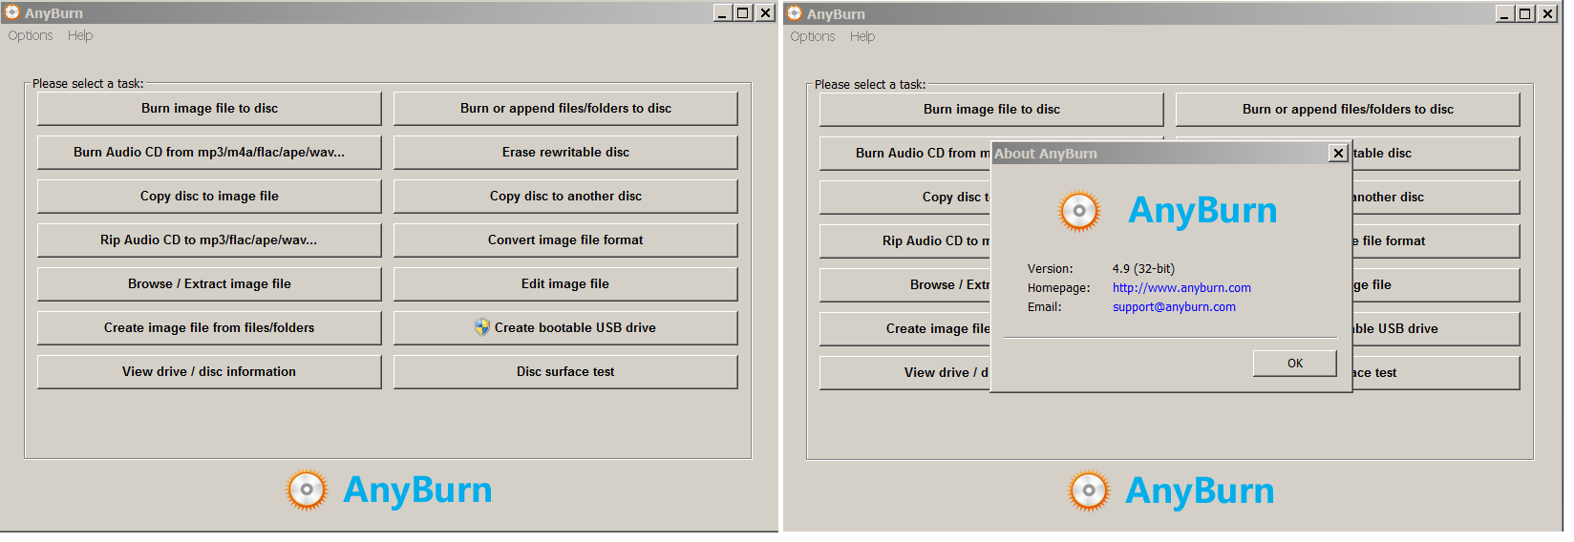Start Burn Audio CD from mp3/m4a/flac in left window
The height and width of the screenshot is (542, 1574).
click(209, 152)
